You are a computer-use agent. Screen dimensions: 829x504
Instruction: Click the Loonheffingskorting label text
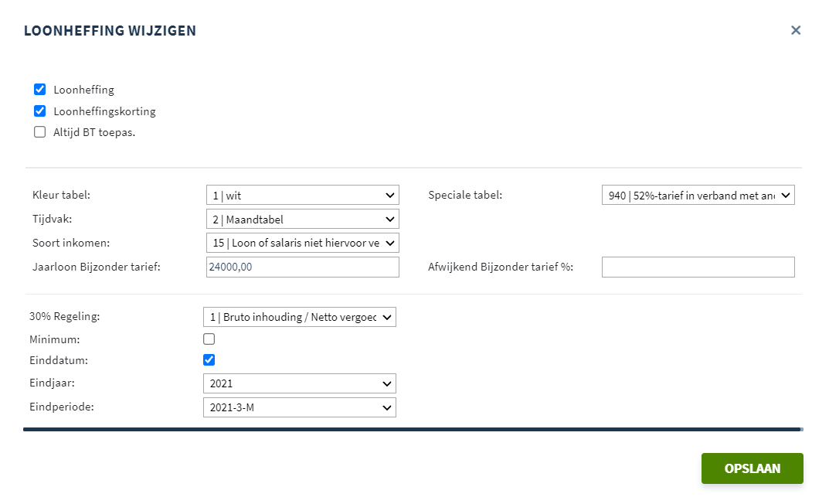click(104, 111)
